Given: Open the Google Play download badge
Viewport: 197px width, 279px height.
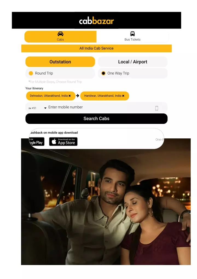Looking at the screenshot, I should tap(37, 142).
